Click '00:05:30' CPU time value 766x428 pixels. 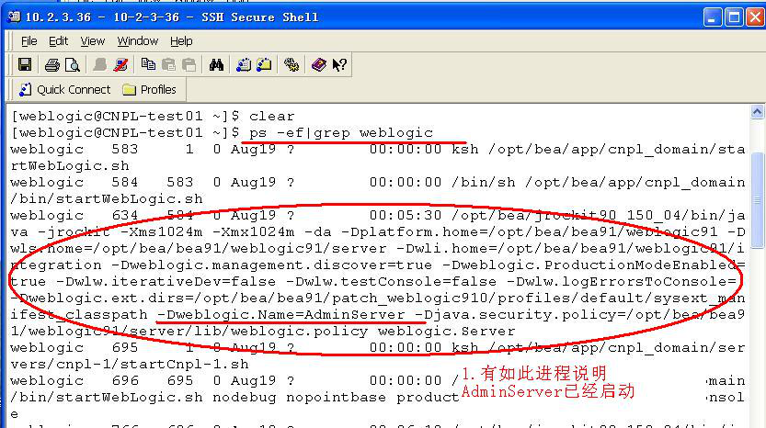click(406, 215)
